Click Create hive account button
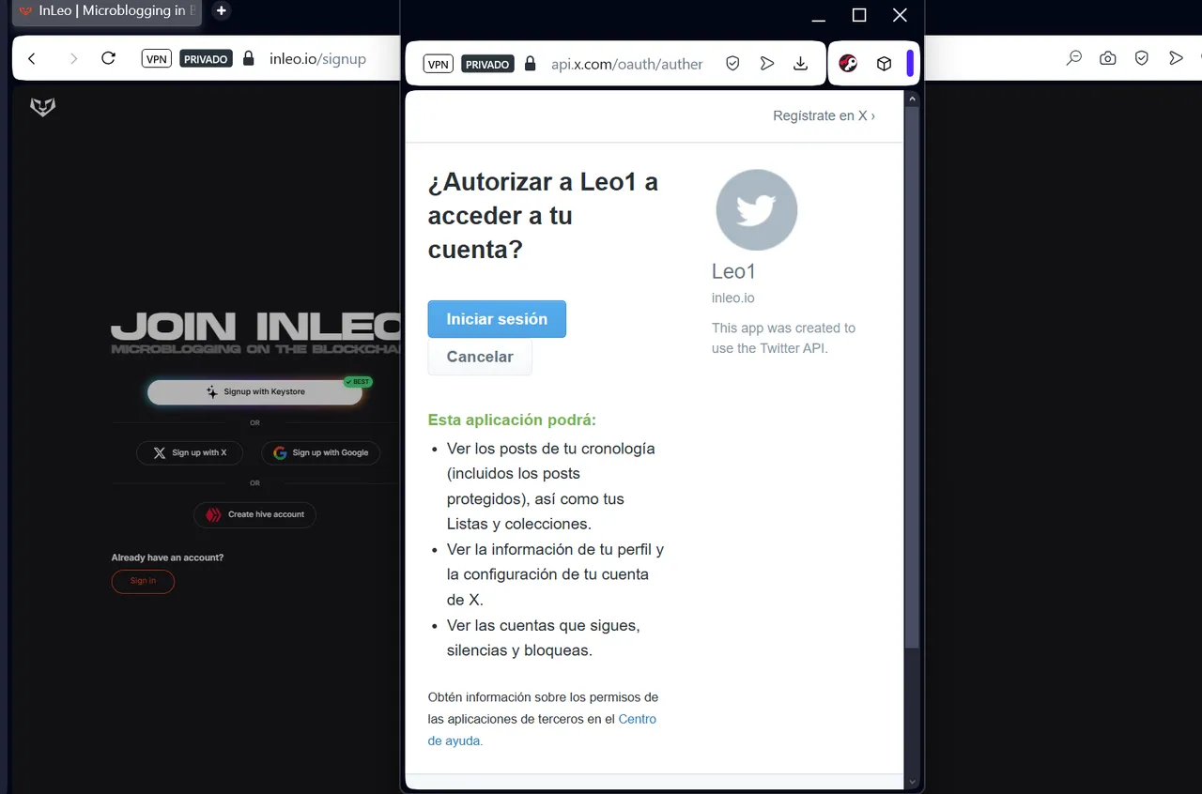Screen dimensions: 1202x794 [x=254, y=514]
